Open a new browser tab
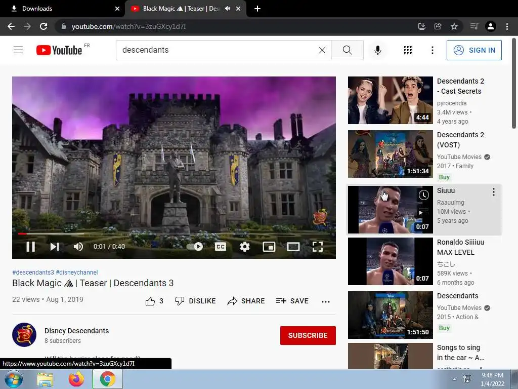The image size is (518, 389). click(257, 9)
